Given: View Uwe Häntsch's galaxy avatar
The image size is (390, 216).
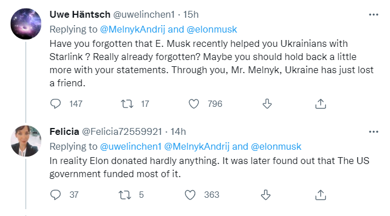Looking at the screenshot, I should point(26,24).
